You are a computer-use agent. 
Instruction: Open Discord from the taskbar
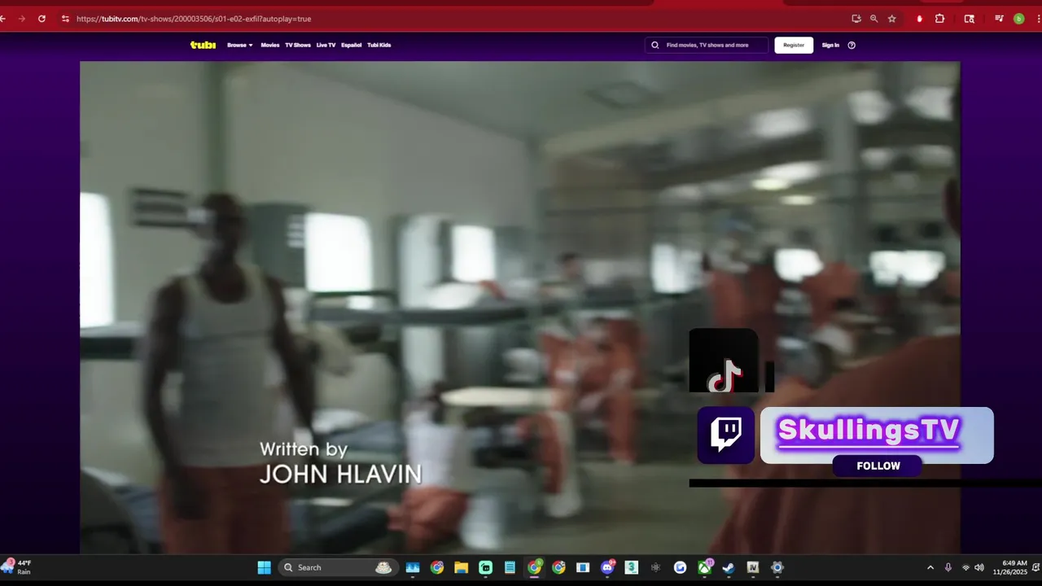607,567
